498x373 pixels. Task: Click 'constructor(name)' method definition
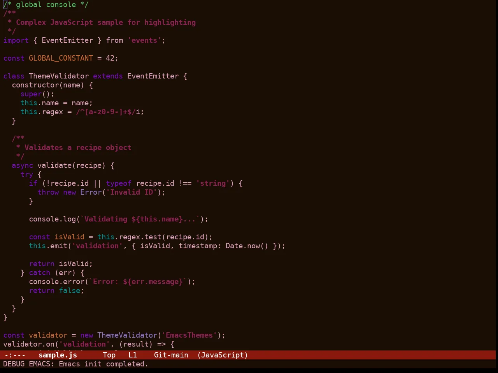click(48, 85)
